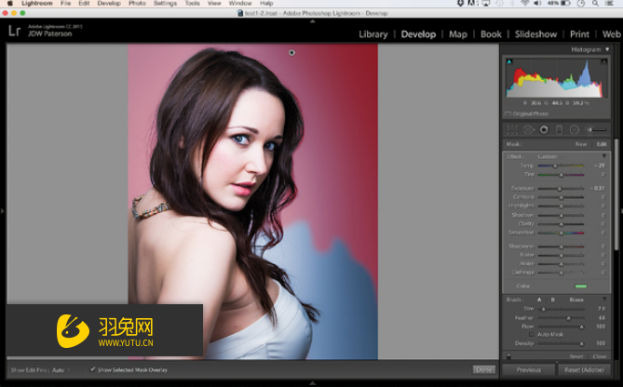
Task: Click the Feather slider handle
Action: click(569, 318)
